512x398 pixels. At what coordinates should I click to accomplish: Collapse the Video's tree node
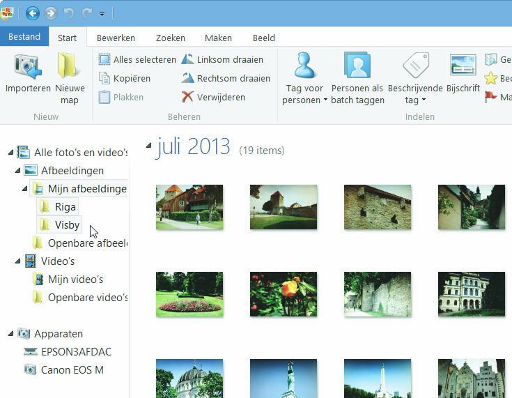[x=18, y=261]
